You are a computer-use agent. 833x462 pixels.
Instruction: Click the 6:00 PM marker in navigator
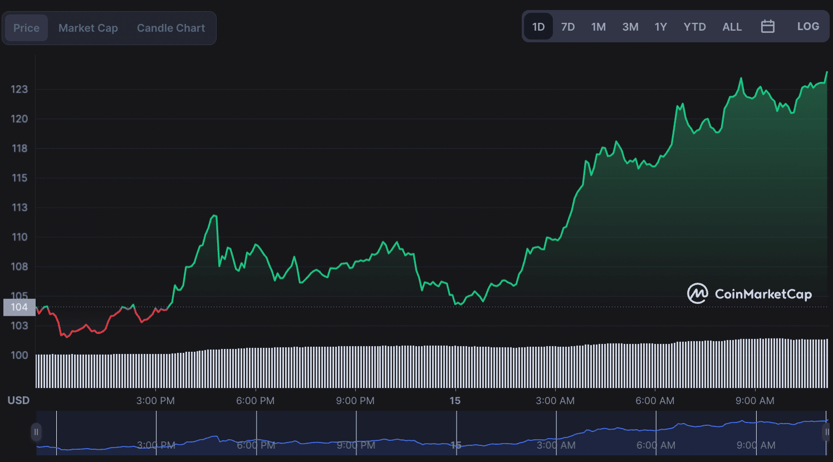click(x=256, y=445)
